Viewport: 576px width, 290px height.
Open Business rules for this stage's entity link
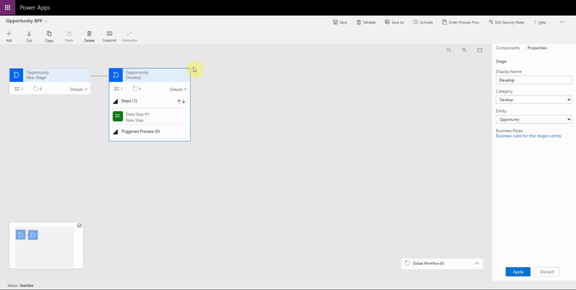pyautogui.click(x=528, y=136)
